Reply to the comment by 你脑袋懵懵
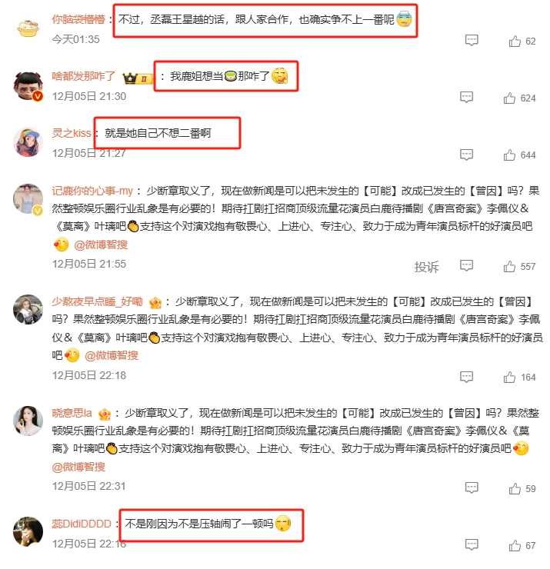The image size is (550, 569). pos(472,40)
